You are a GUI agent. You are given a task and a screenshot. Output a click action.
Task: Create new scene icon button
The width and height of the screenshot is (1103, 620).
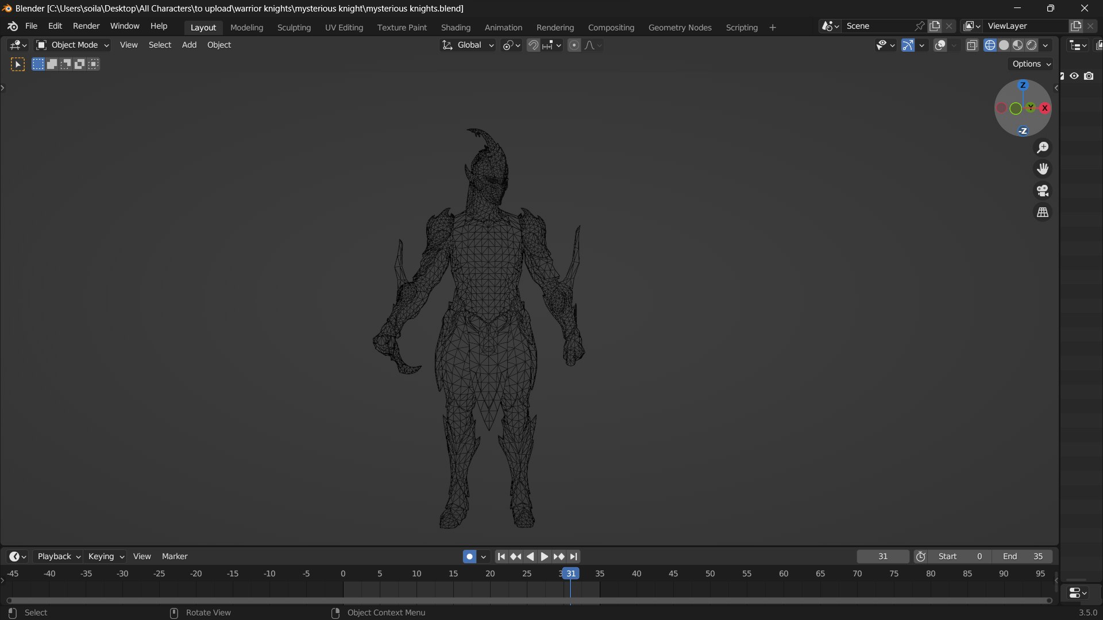click(x=935, y=26)
